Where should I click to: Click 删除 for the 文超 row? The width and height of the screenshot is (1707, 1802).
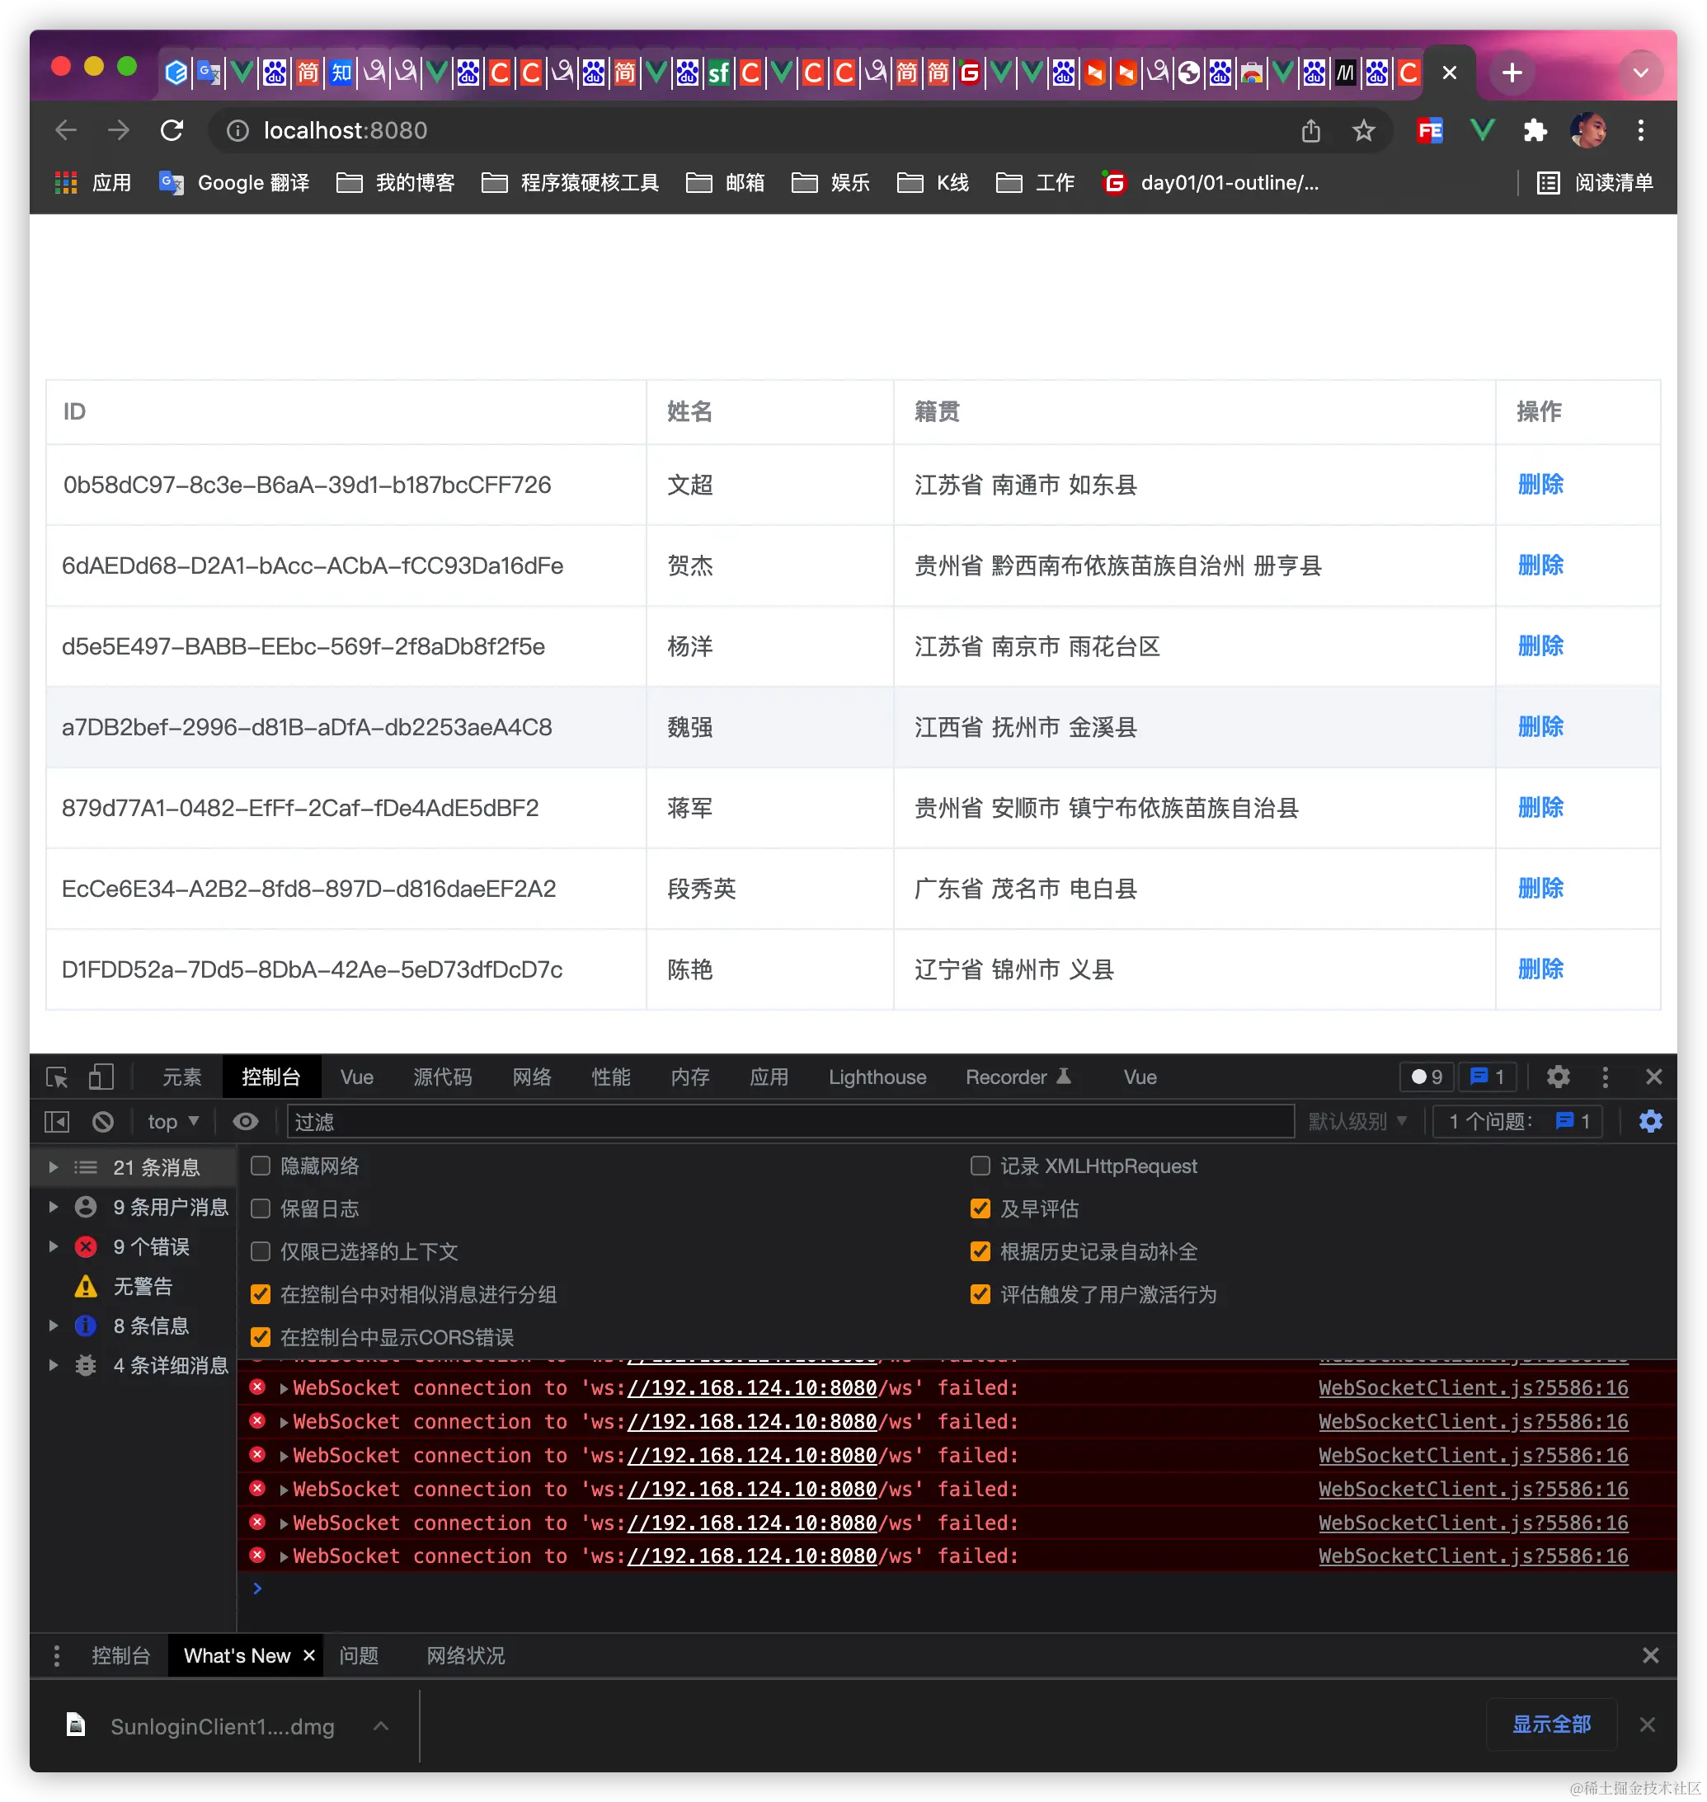[1540, 485]
